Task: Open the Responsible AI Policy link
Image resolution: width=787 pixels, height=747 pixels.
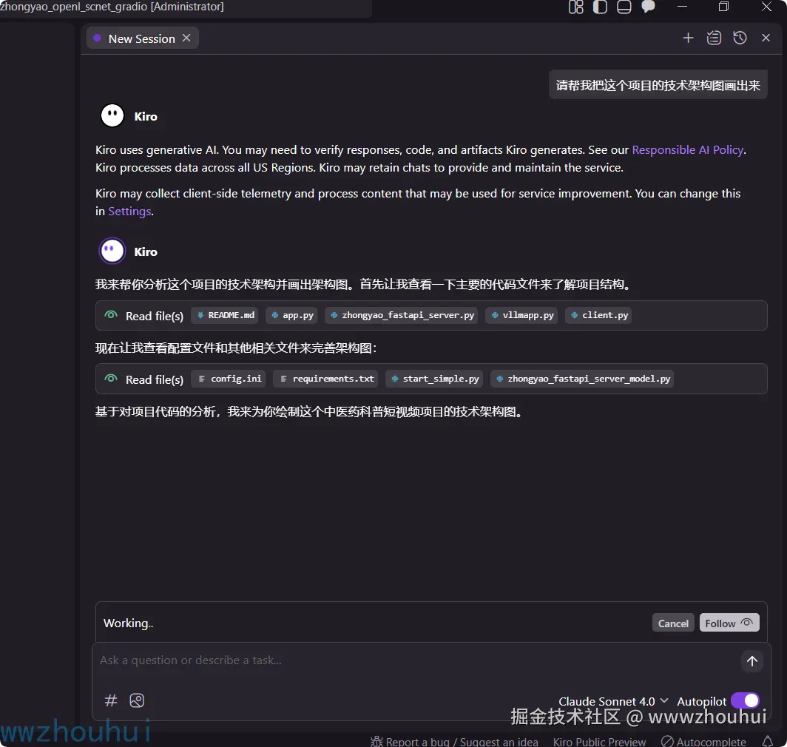Action: point(687,149)
